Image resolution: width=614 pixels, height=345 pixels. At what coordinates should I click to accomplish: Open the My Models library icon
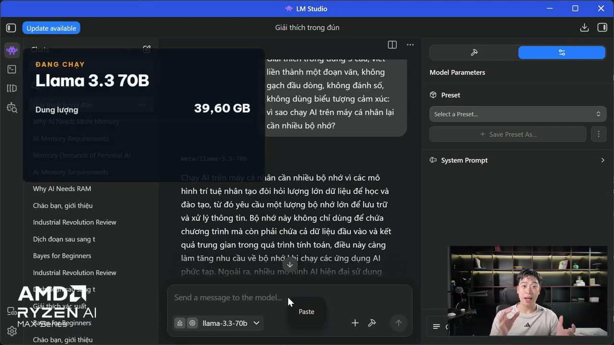12,88
